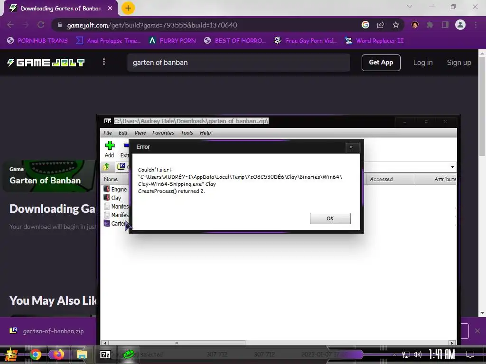Close the Downloading Garten of Banban tab

pyautogui.click(x=110, y=9)
